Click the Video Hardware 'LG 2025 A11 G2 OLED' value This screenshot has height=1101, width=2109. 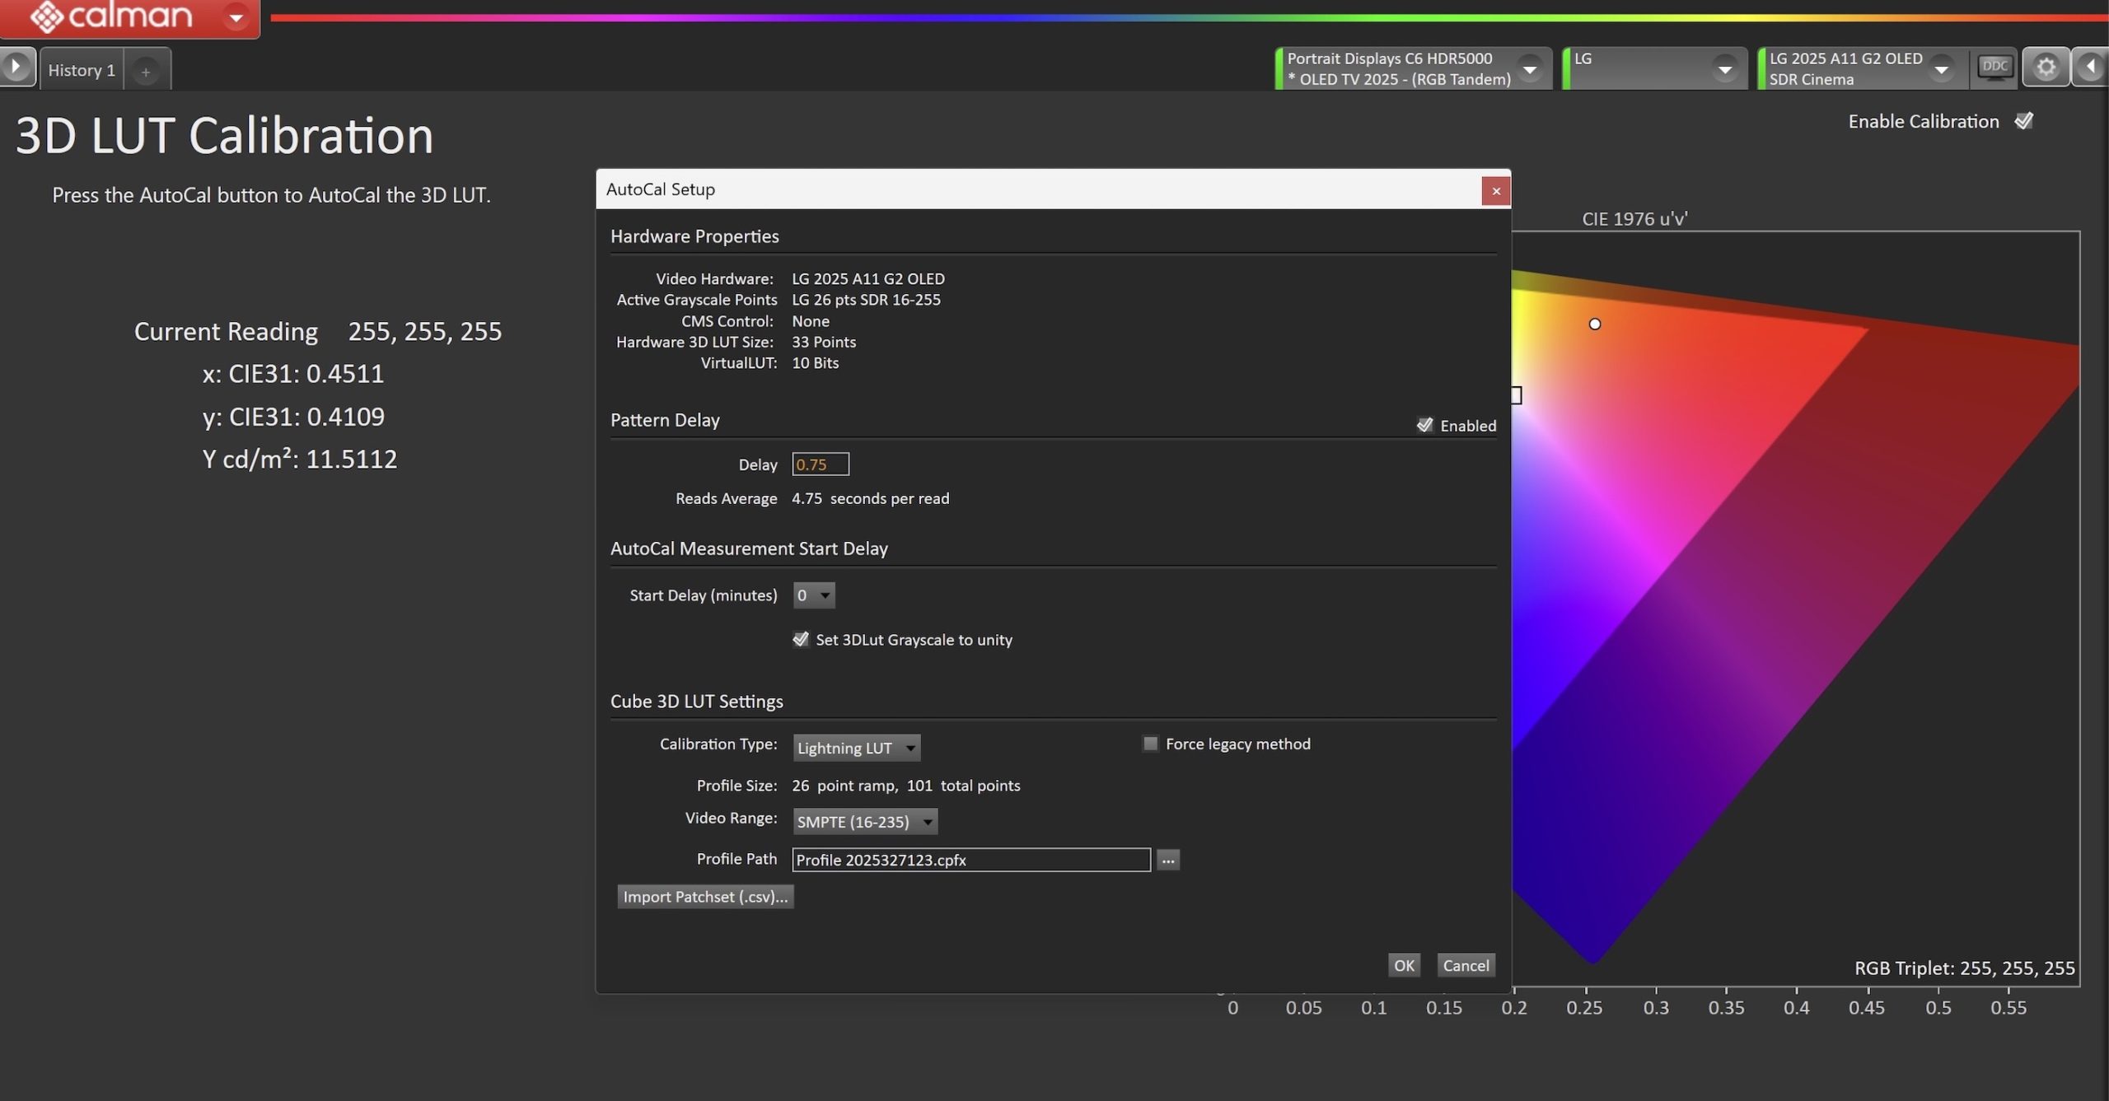(x=868, y=279)
